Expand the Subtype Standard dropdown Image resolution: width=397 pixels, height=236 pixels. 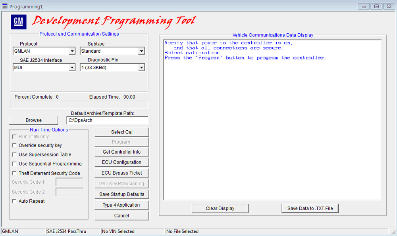click(141, 51)
